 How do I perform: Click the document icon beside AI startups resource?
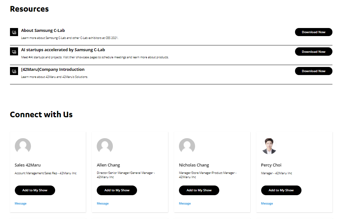coord(14,52)
